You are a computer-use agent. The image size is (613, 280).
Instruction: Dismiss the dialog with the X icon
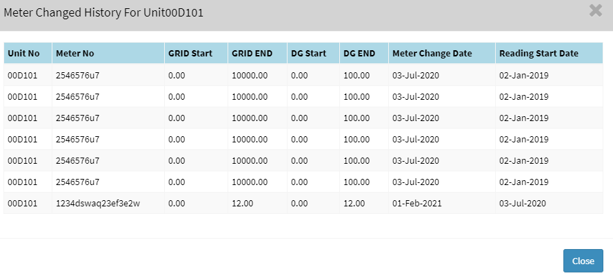[596, 10]
